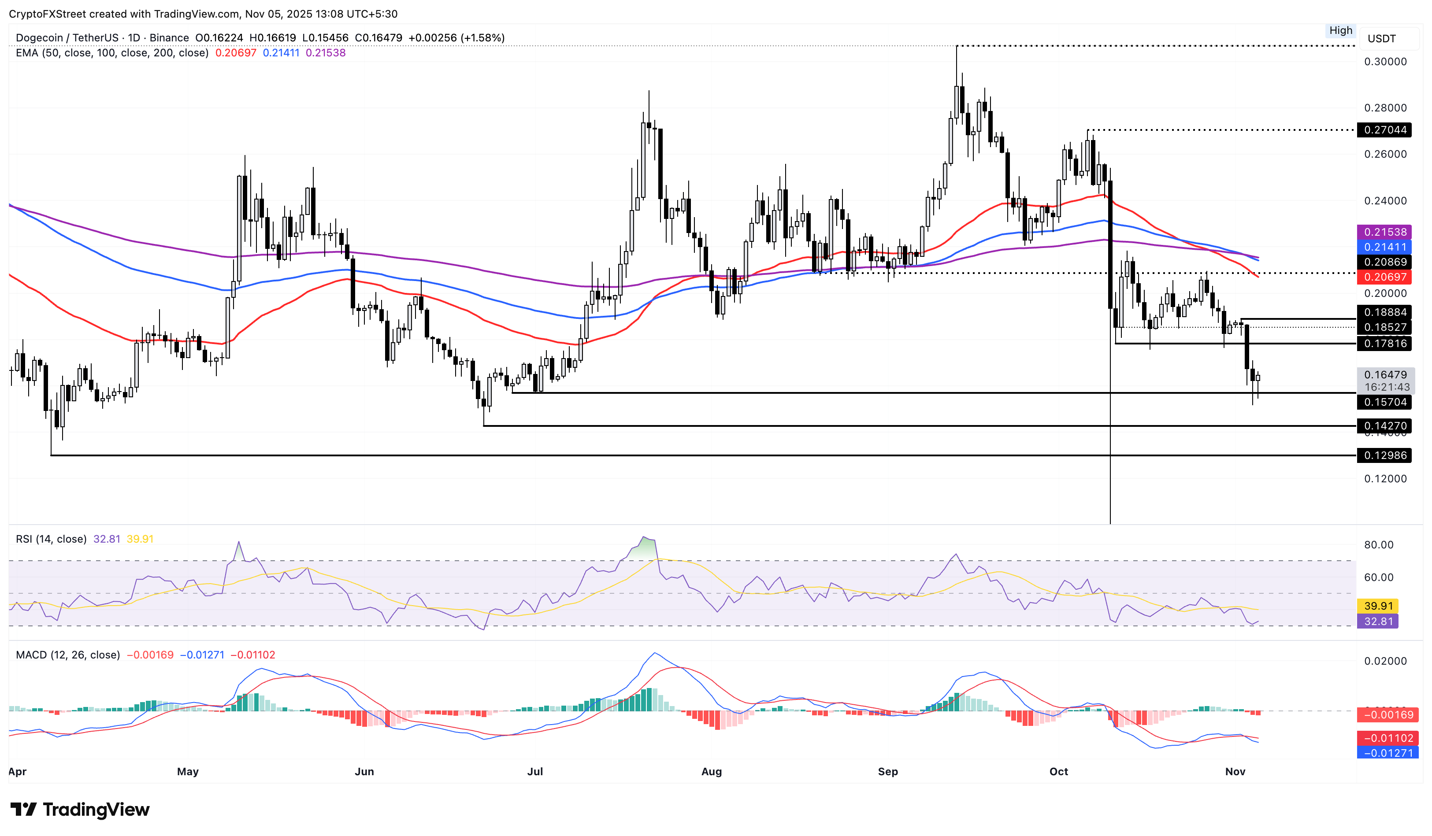Click the countdown timer 16:21:43
The image size is (1432, 836).
[1387, 387]
